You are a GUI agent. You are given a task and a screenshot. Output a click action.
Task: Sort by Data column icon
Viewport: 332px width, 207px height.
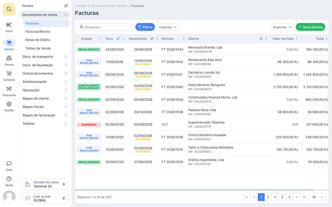118,39
